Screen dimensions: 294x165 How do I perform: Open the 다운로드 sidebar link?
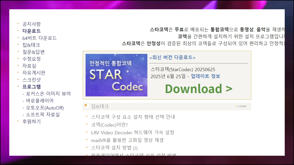tap(31, 31)
